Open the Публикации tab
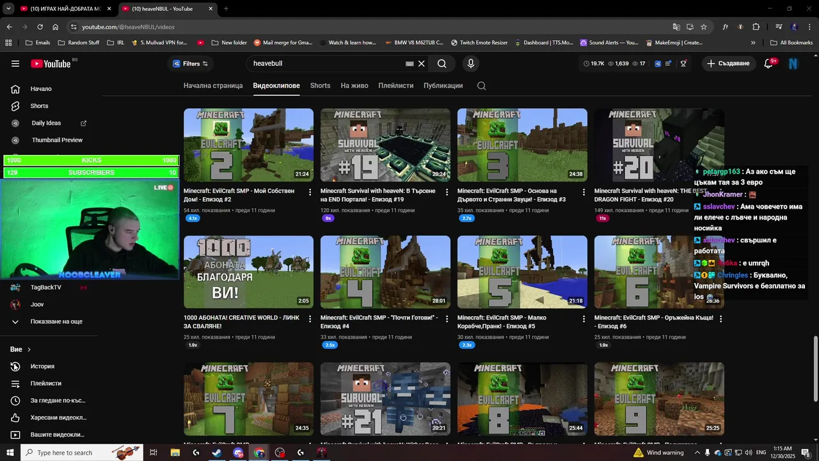 [x=443, y=85]
